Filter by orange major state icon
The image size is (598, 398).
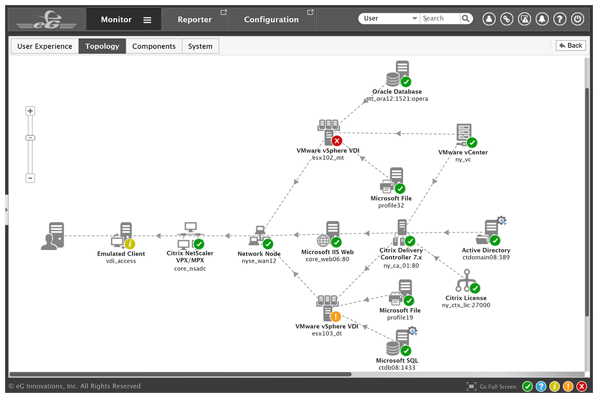568,387
